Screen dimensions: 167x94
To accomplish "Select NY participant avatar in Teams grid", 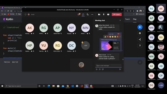I will (71, 28).
